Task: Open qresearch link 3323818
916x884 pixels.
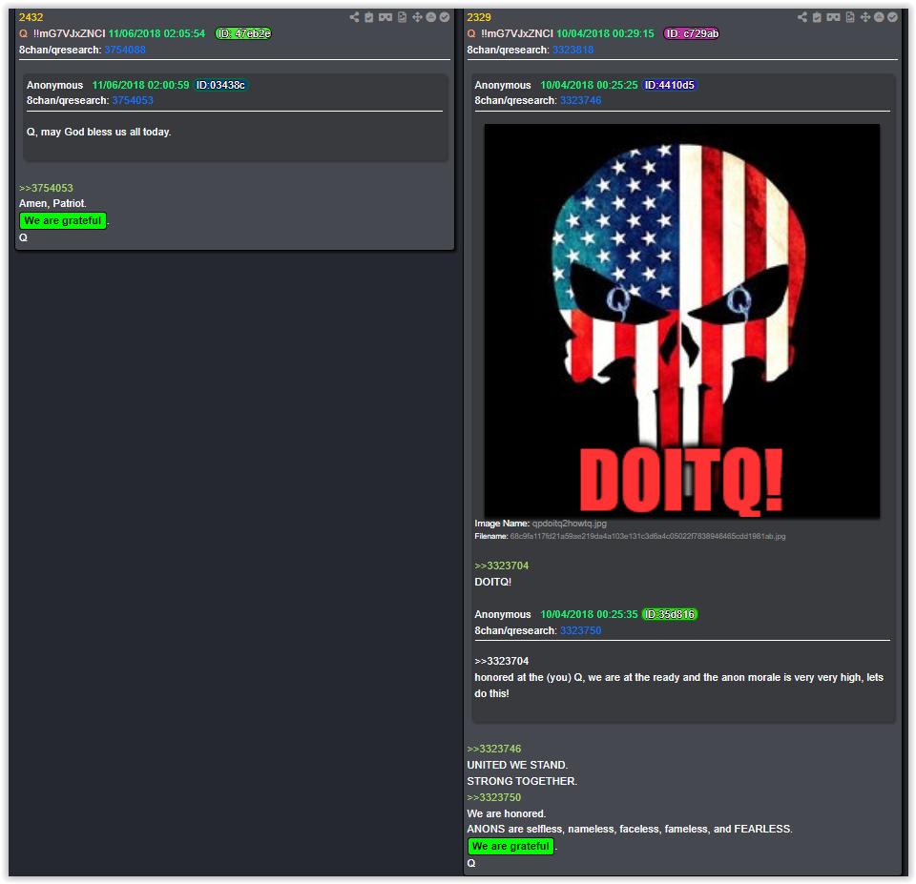Action: click(573, 51)
